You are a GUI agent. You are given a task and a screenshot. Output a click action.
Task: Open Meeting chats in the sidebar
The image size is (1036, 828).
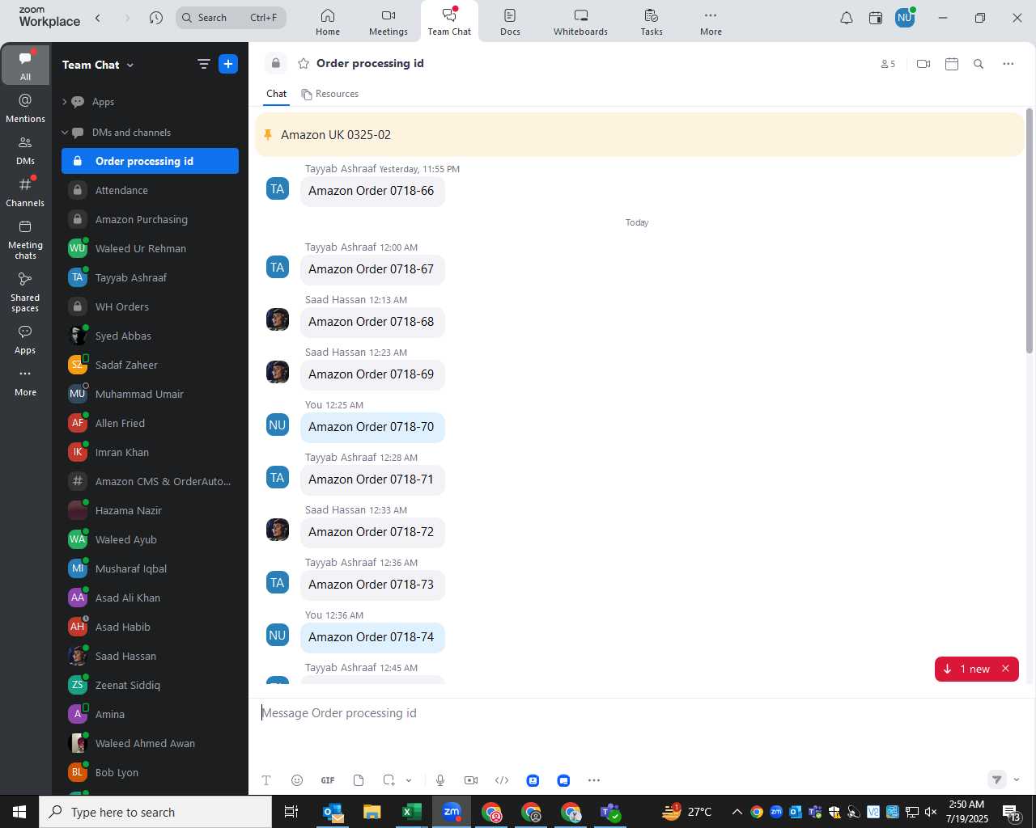click(x=25, y=240)
